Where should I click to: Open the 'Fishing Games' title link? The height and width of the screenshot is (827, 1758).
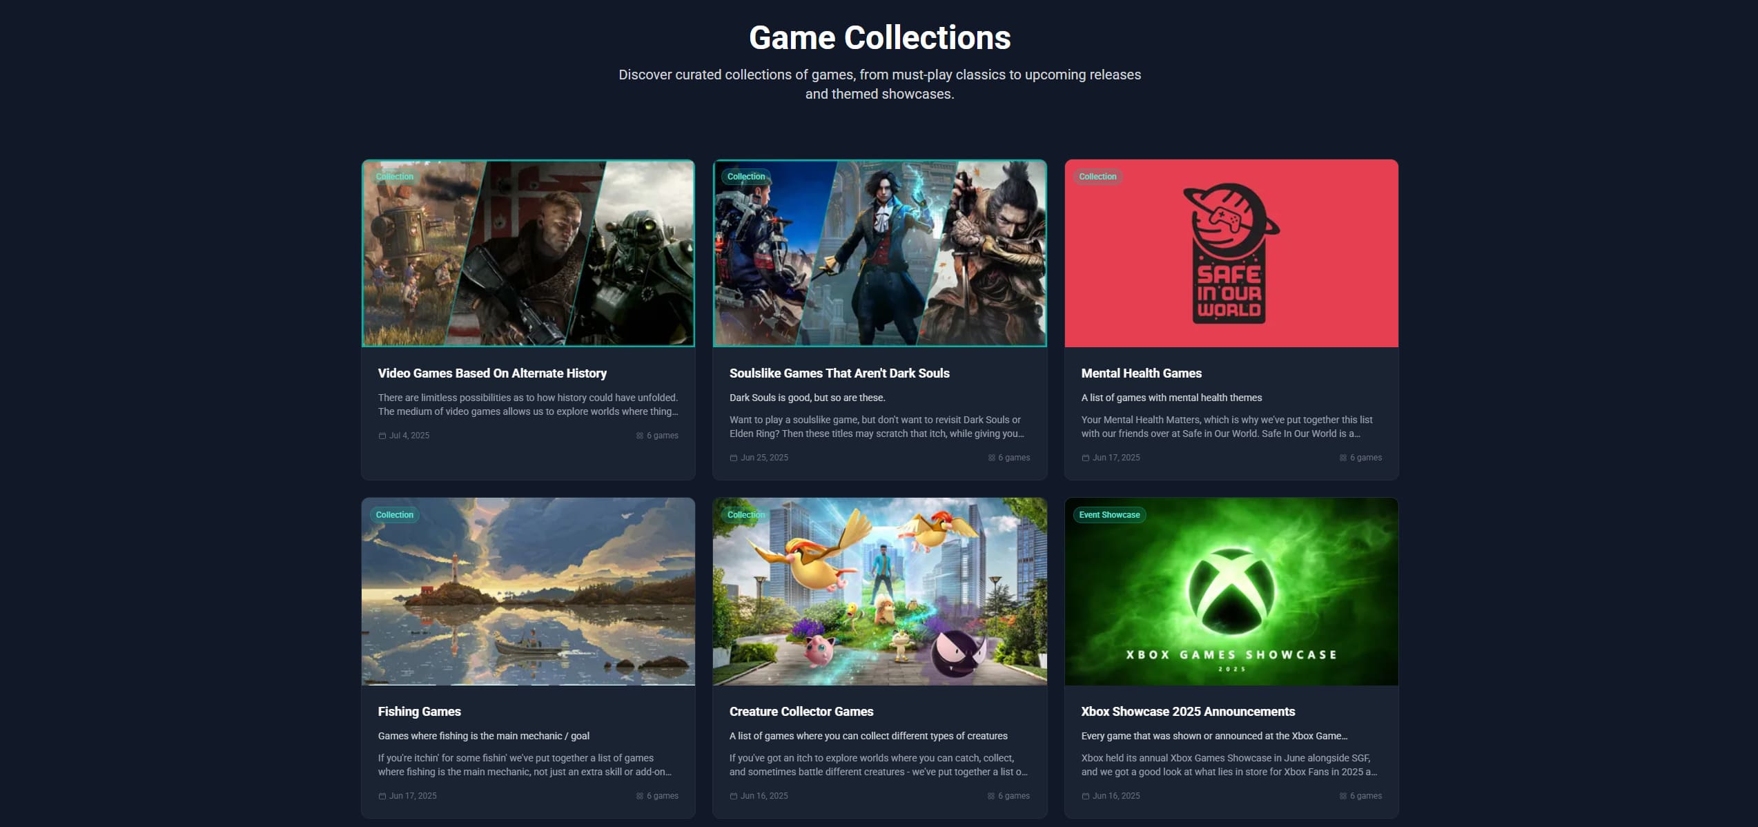[x=419, y=712]
